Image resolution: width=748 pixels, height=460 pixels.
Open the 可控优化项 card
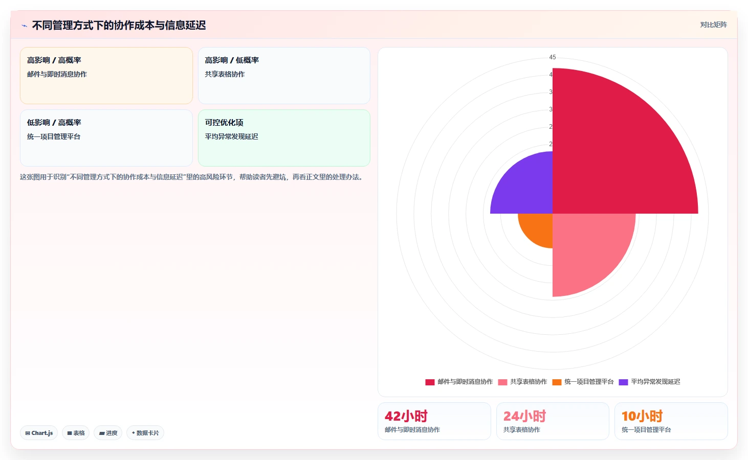284,138
